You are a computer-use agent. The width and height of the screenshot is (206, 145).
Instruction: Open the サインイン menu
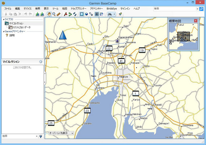125,9
